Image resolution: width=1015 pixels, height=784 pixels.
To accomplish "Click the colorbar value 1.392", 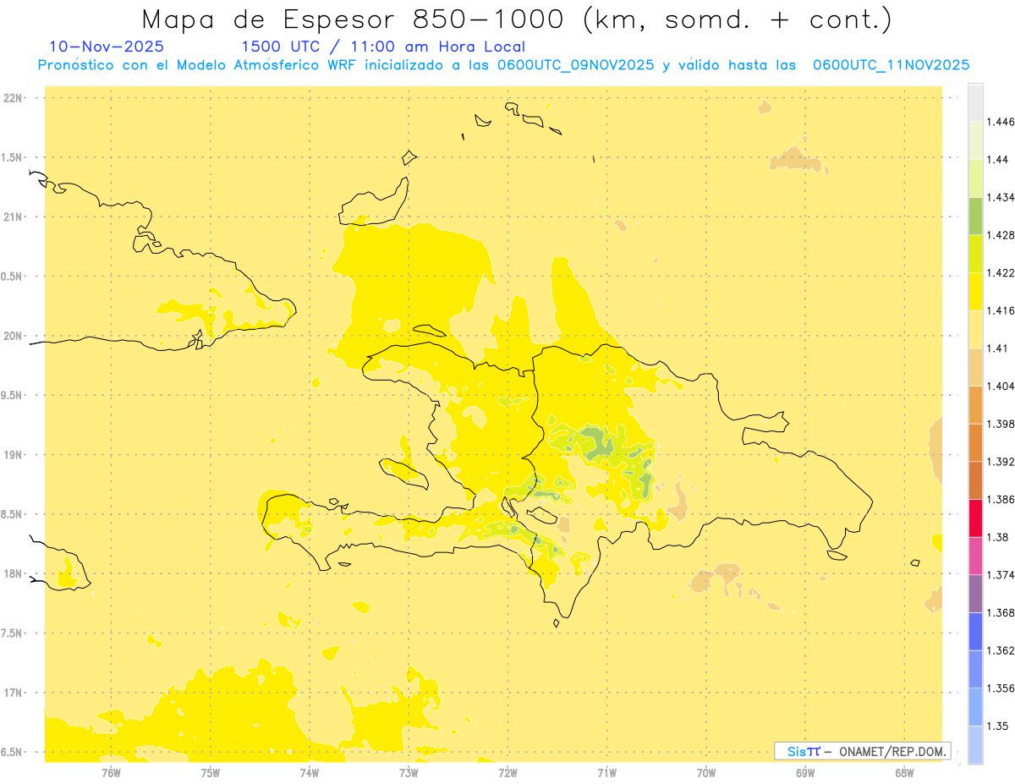I will click(1001, 462).
